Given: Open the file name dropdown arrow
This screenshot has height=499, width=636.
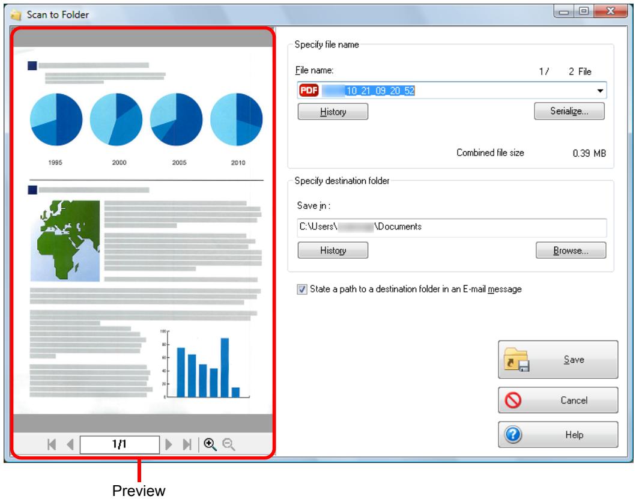Looking at the screenshot, I should (600, 91).
